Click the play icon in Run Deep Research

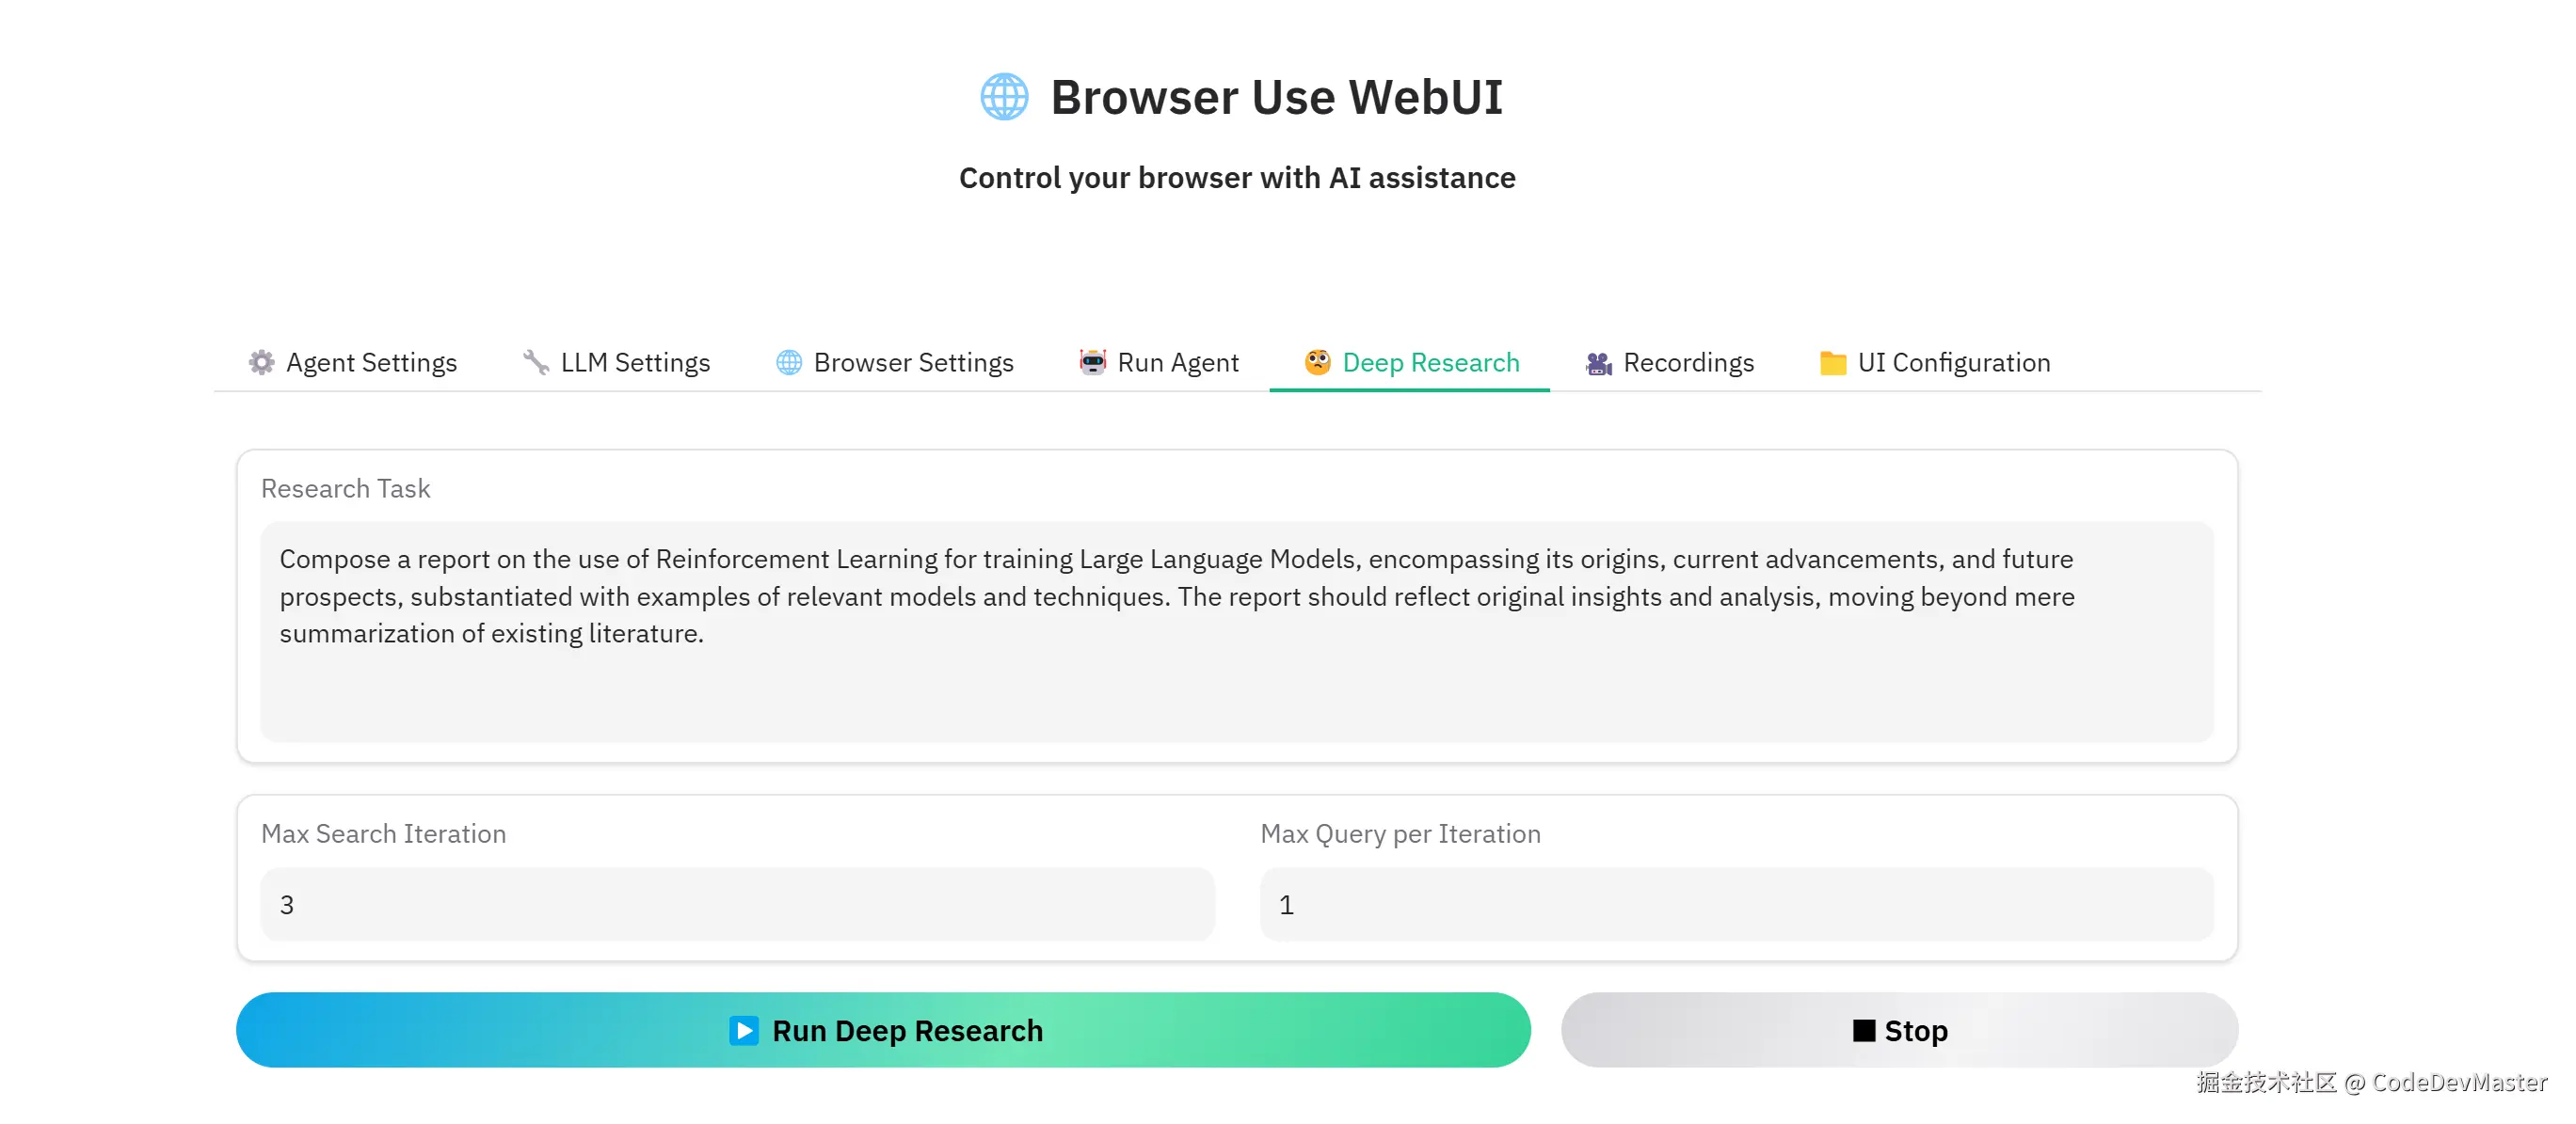[744, 1030]
